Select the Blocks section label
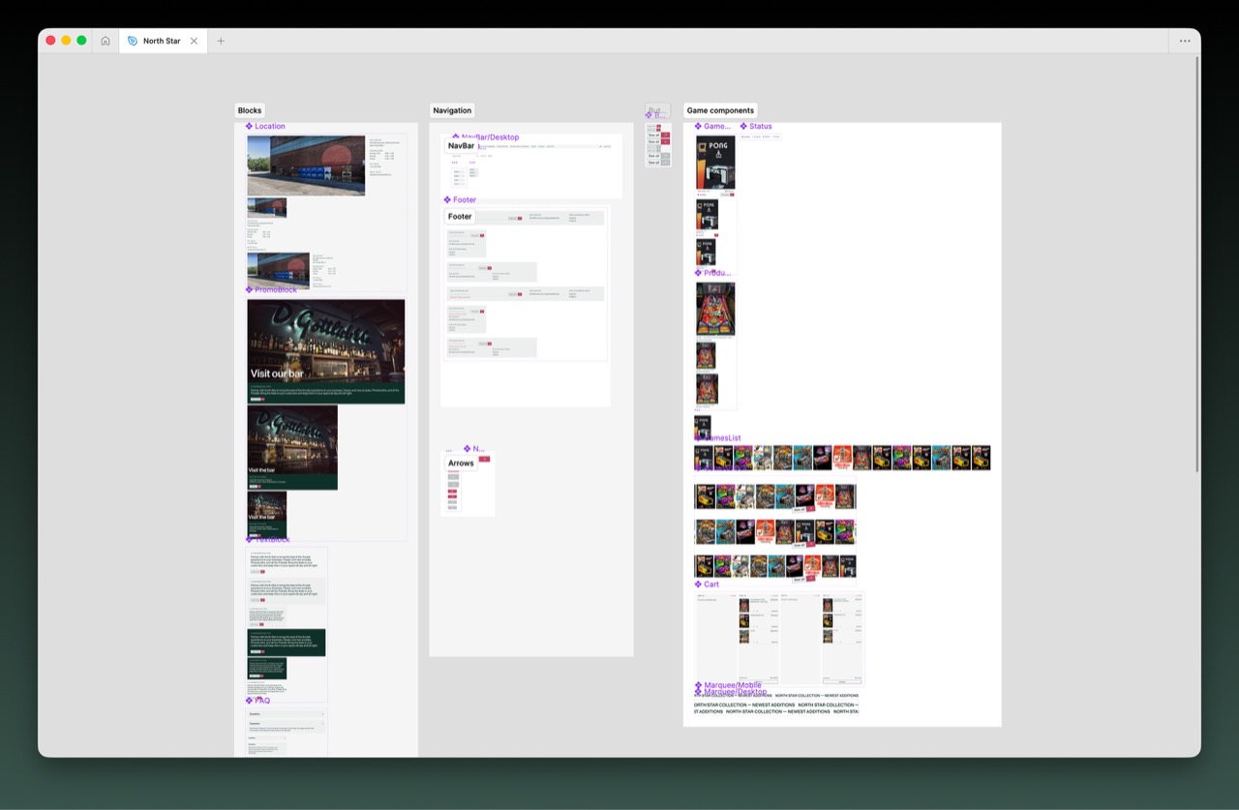The width and height of the screenshot is (1239, 810). pyautogui.click(x=250, y=110)
